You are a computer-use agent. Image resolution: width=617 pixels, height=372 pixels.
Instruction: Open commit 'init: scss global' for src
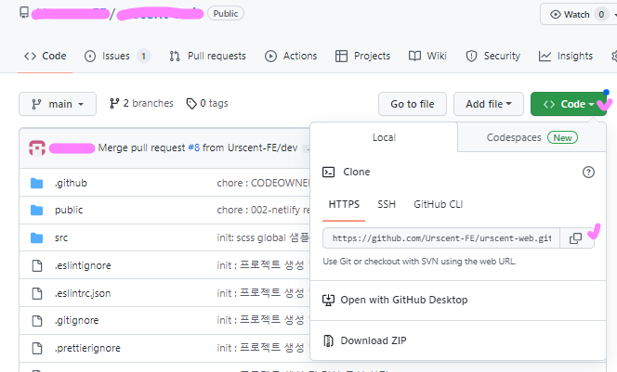(x=263, y=238)
